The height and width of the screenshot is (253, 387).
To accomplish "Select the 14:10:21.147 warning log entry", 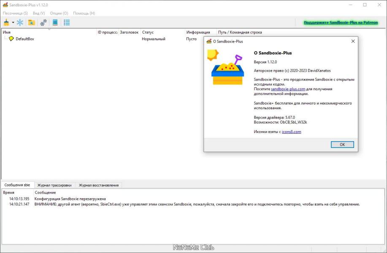I will point(193,204).
